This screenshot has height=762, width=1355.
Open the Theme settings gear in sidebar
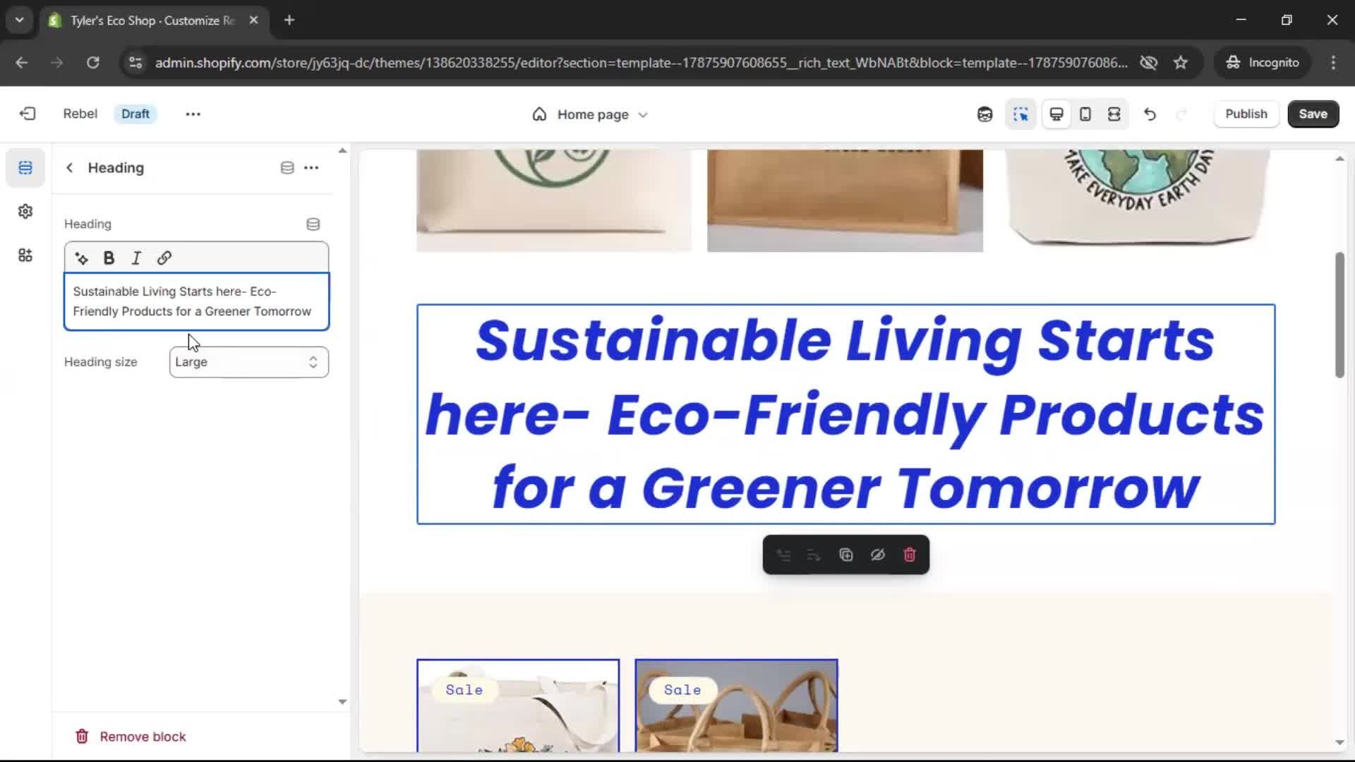(25, 212)
